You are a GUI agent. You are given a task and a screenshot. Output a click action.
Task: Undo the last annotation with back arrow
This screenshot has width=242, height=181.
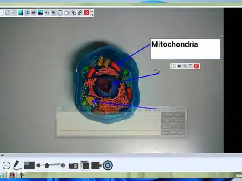pyautogui.click(x=73, y=12)
